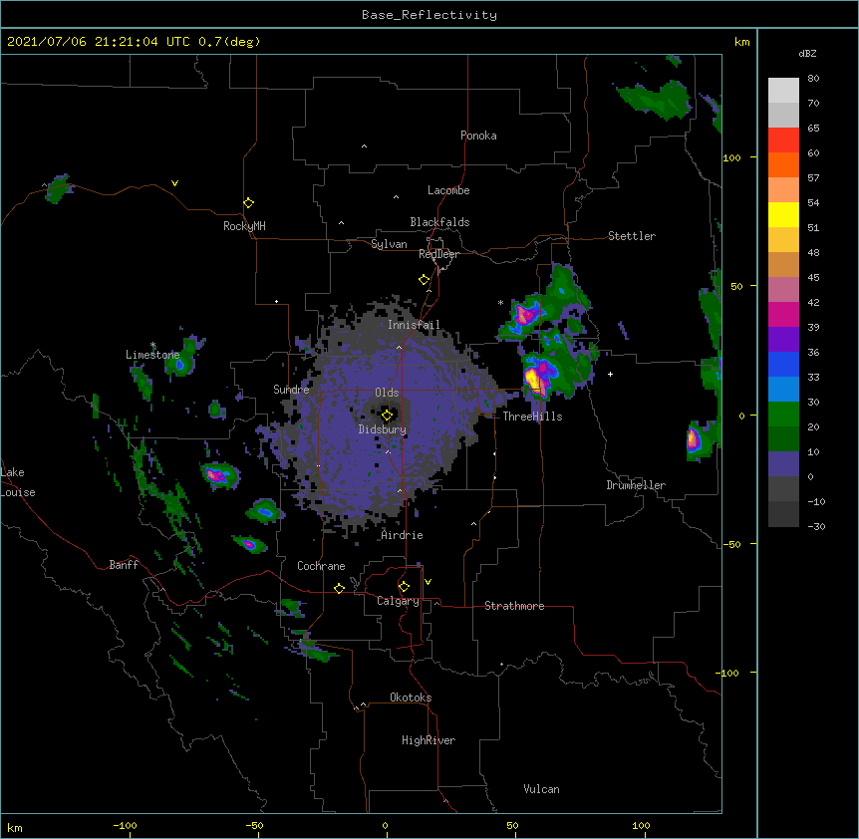The image size is (859, 839).
Task: Click the magenta storm cell southwest of Sundre
Action: click(216, 474)
